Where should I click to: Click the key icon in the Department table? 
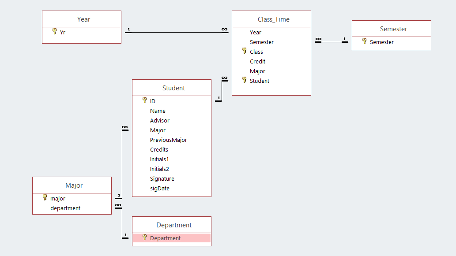pos(145,237)
